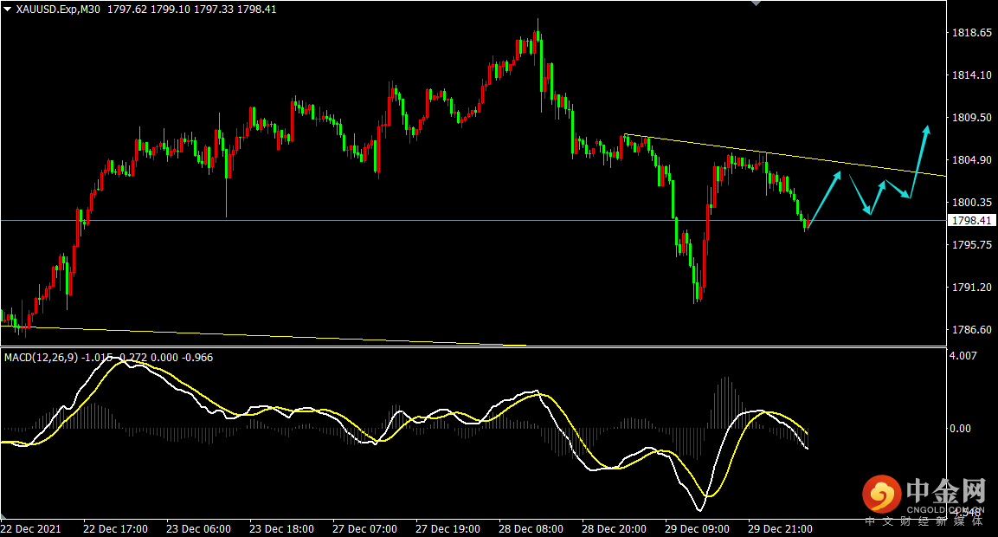This screenshot has width=998, height=537.
Task: Click the 28 Dec 20:00 time label
Action: point(615,528)
